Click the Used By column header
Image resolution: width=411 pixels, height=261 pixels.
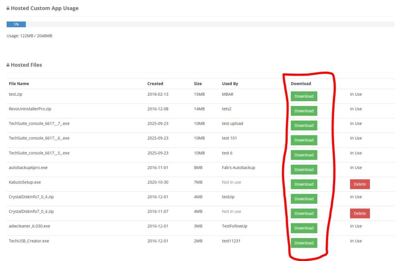230,84
